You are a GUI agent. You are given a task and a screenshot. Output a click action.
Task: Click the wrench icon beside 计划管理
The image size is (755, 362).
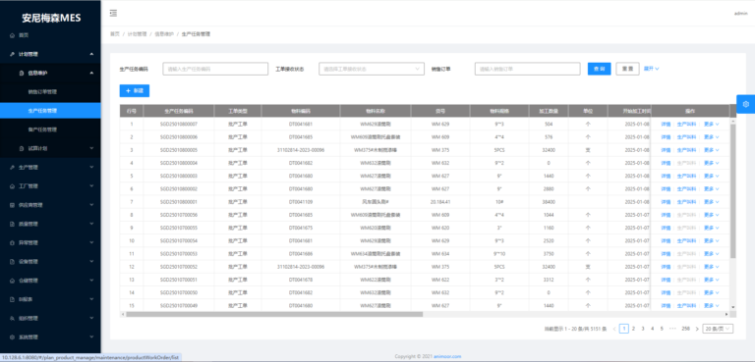click(12, 54)
